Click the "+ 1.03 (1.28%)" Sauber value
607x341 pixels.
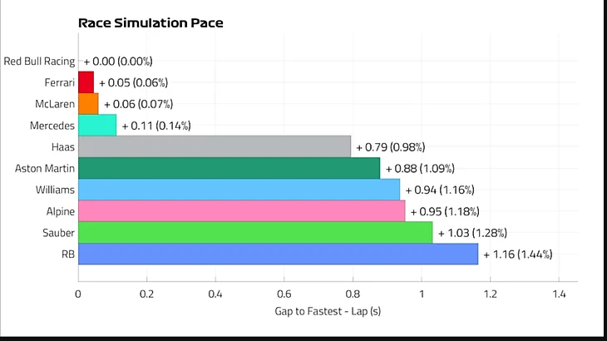coord(473,233)
